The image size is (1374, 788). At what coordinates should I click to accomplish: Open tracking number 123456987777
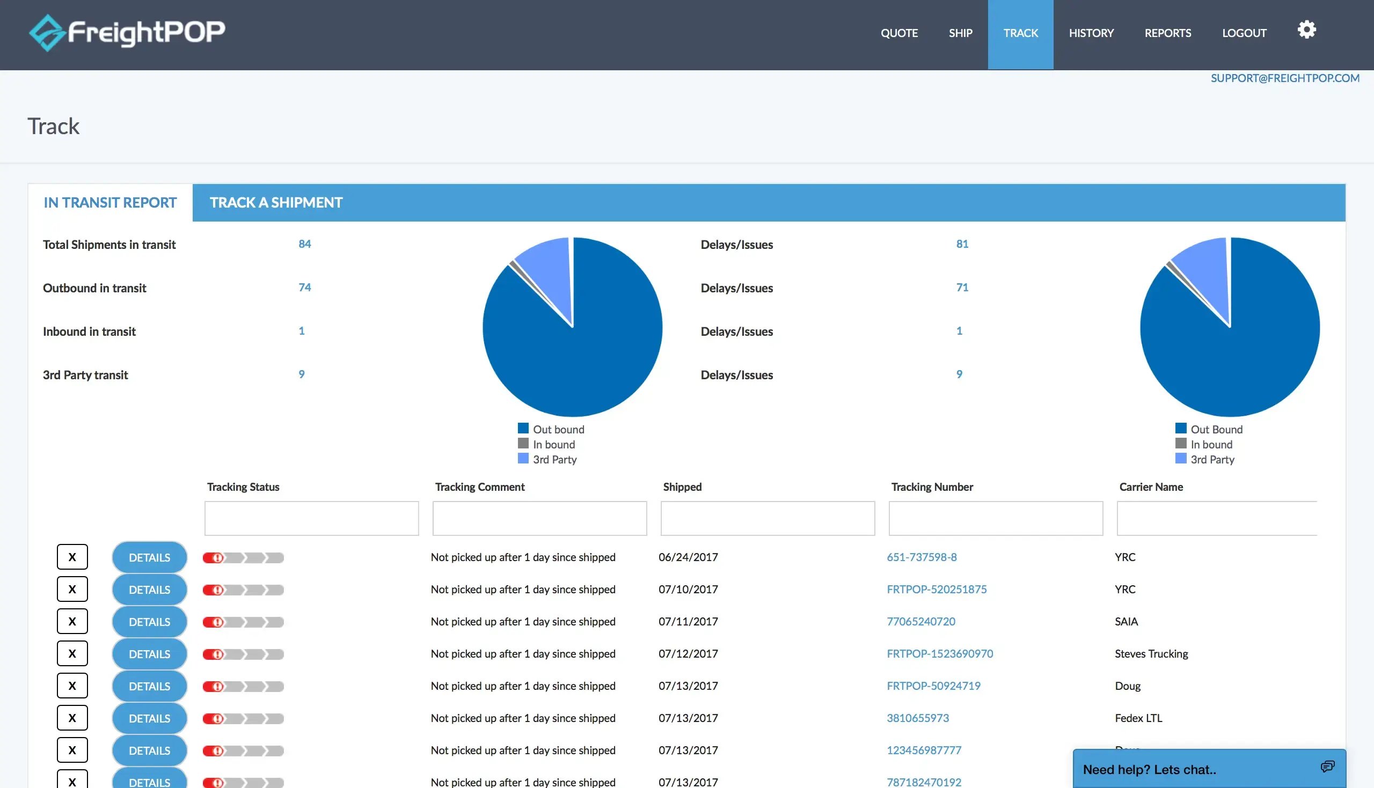(x=924, y=750)
